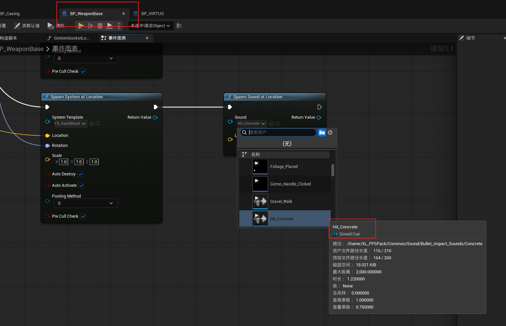Open asset picker settings gear

pyautogui.click(x=330, y=132)
